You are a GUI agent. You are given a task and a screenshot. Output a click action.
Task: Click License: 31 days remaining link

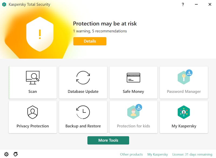[x=192, y=154]
